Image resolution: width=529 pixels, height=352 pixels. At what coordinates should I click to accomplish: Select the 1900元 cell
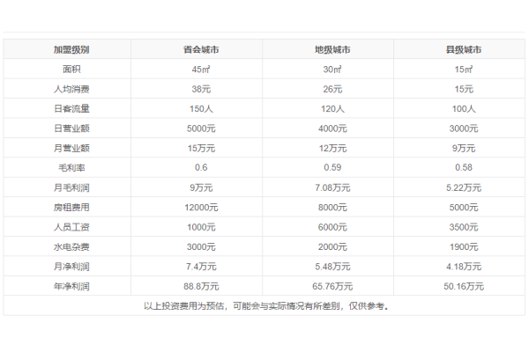(459, 246)
